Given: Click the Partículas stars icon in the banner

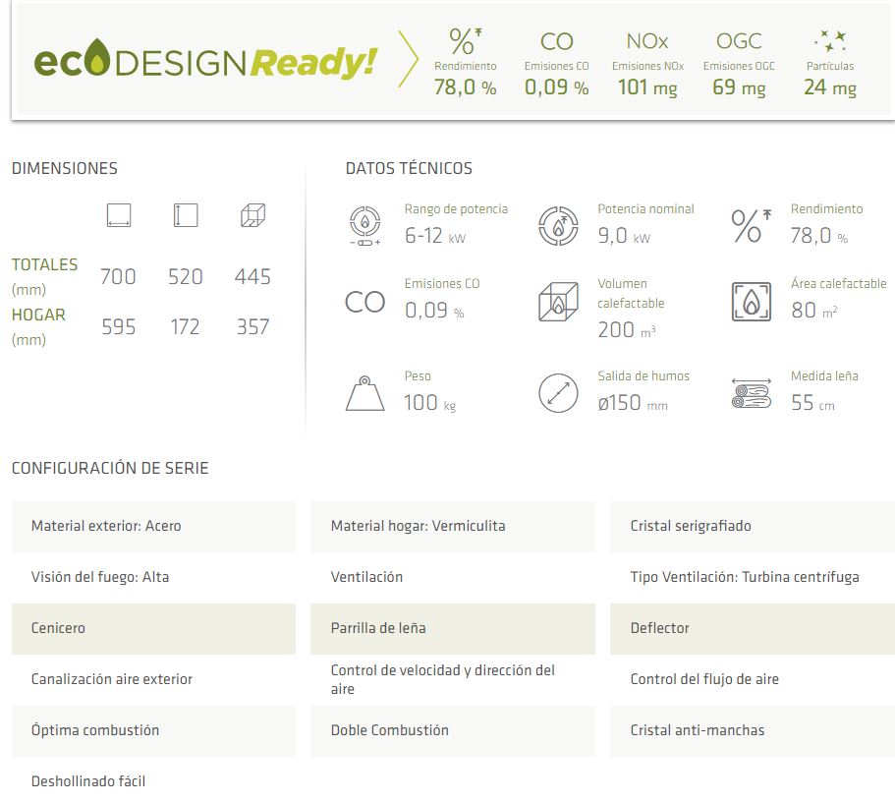Looking at the screenshot, I should [830, 40].
